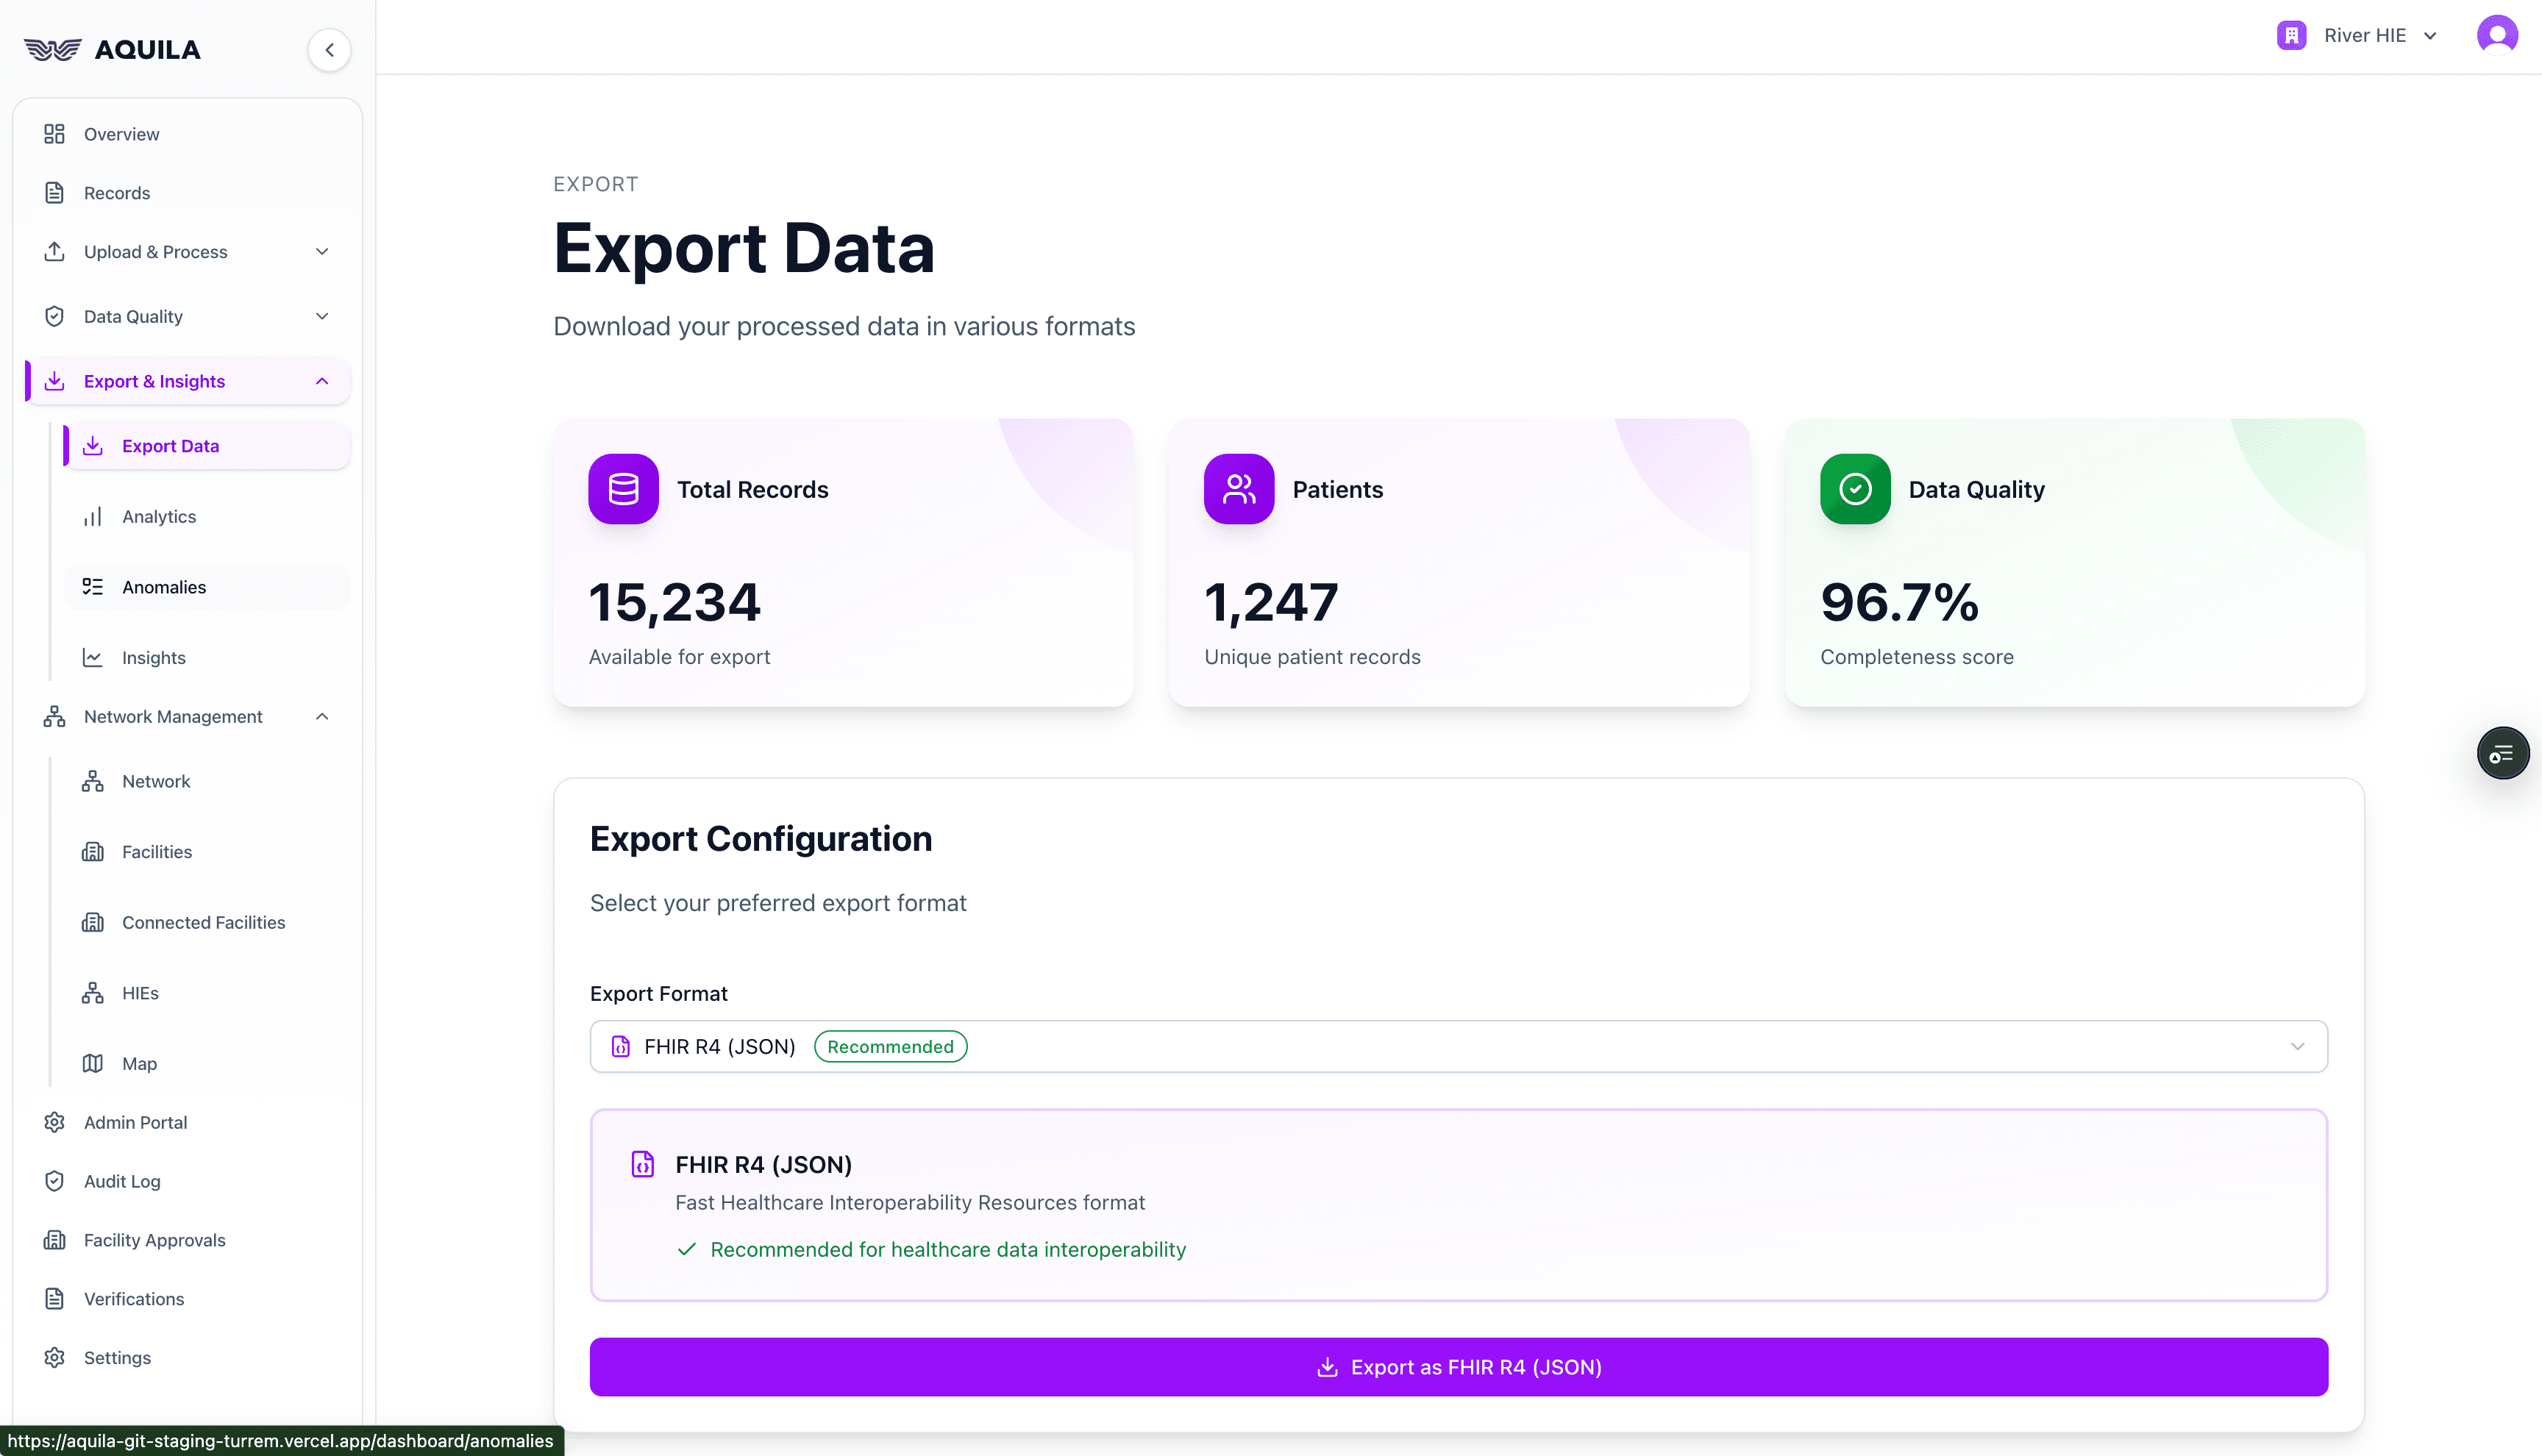The width and height of the screenshot is (2542, 1456).
Task: Collapse the sidebar with the arrow button
Action: tap(329, 50)
